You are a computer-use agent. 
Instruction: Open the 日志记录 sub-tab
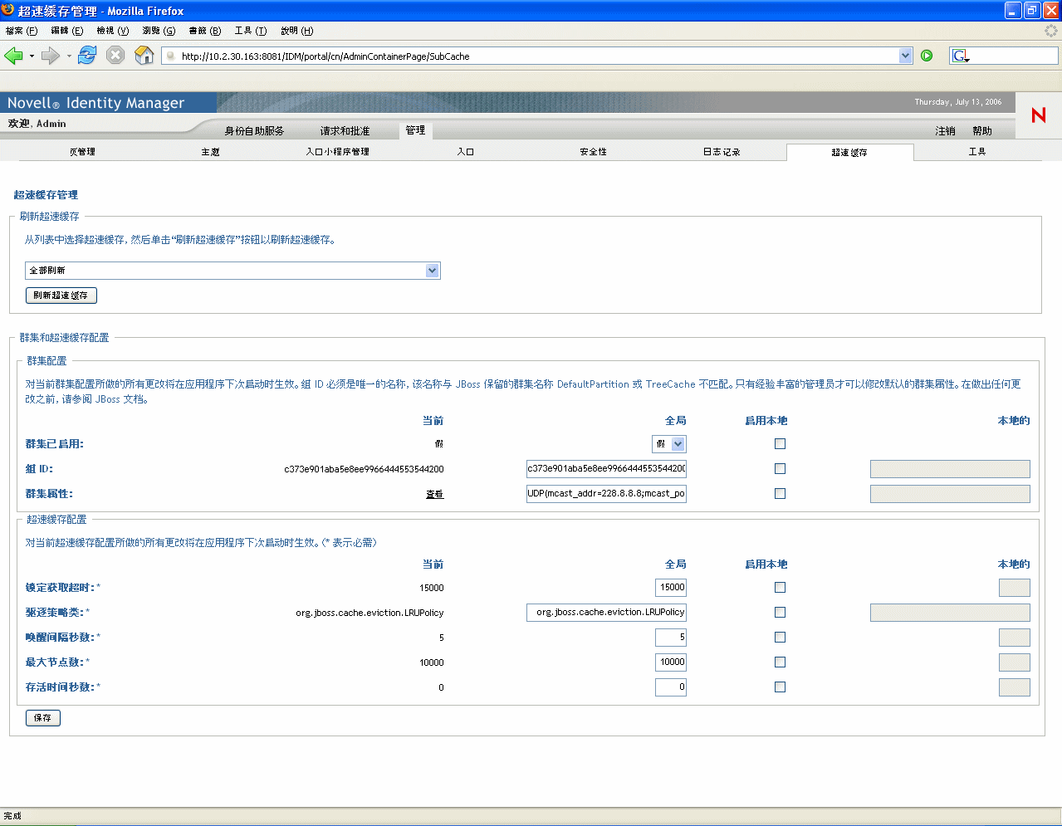[x=722, y=152]
